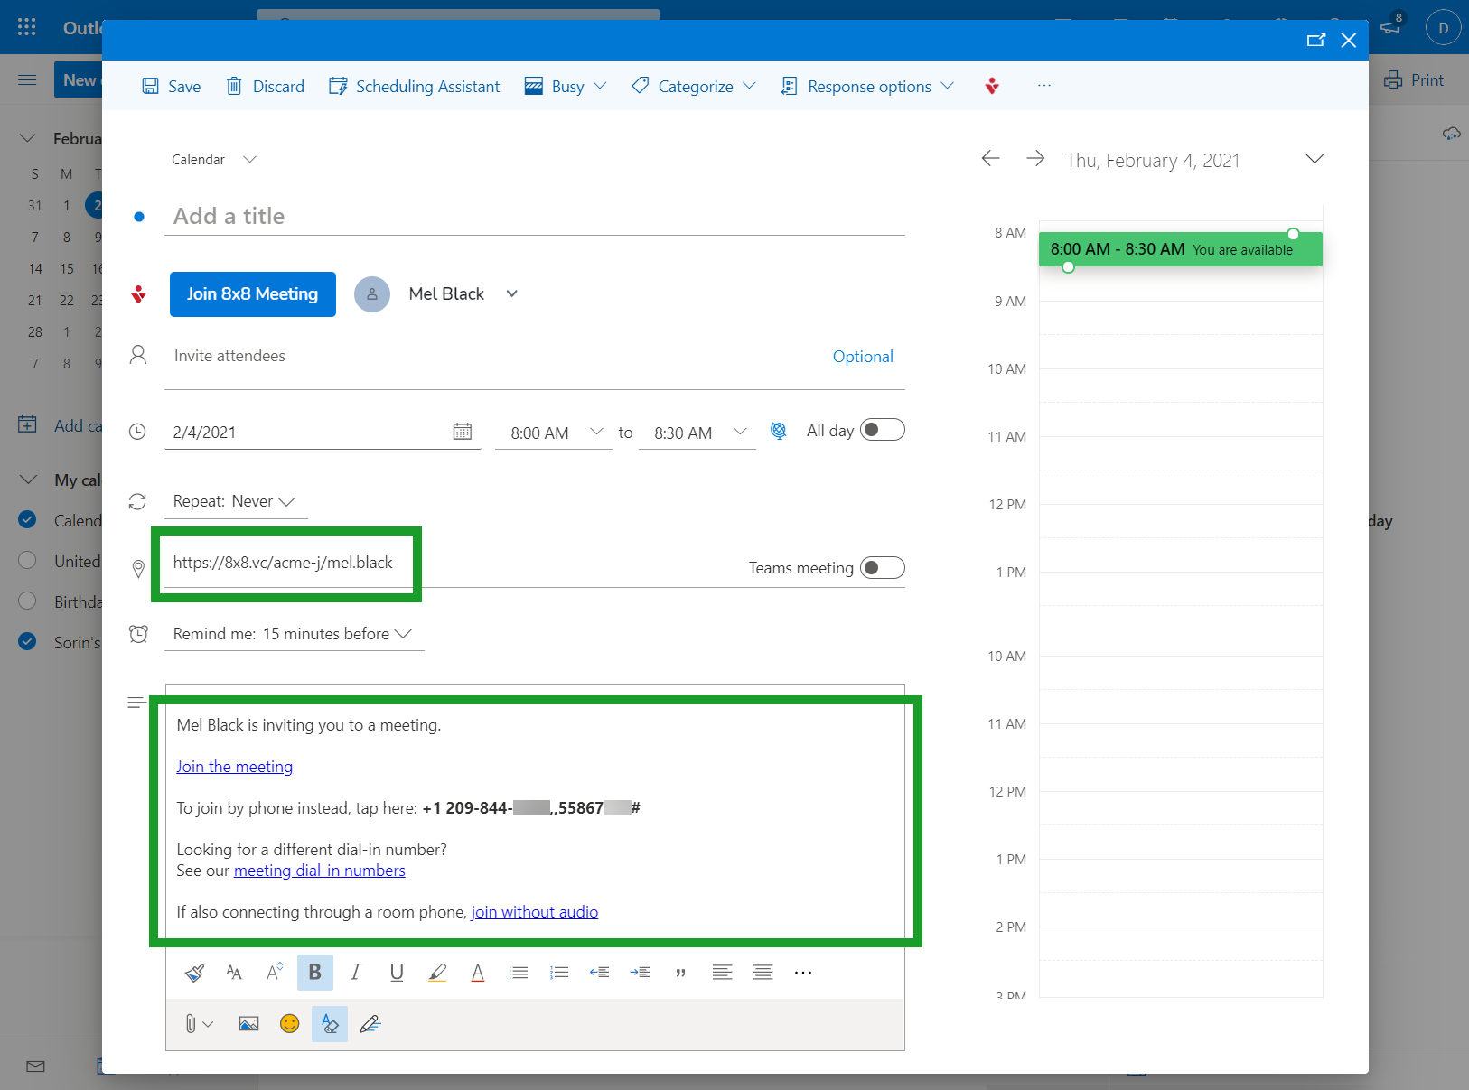This screenshot has height=1090, width=1469.
Task: Toggle bold formatting off
Action: (315, 973)
